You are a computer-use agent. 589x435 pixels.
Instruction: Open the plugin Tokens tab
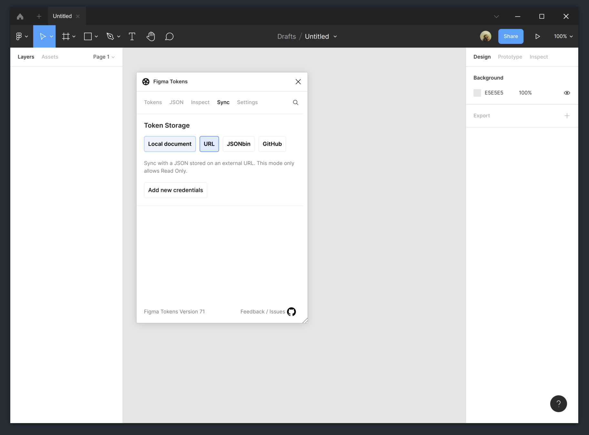[x=153, y=102]
